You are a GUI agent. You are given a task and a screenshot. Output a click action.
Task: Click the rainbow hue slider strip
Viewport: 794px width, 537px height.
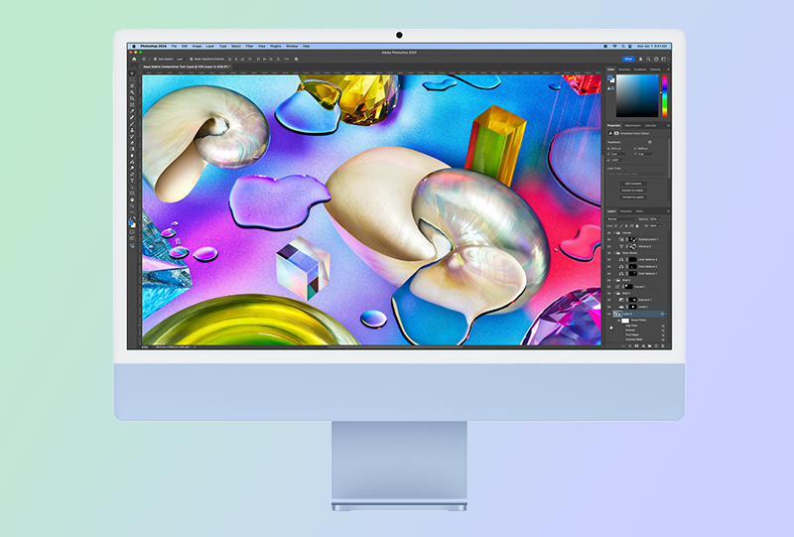(665, 95)
